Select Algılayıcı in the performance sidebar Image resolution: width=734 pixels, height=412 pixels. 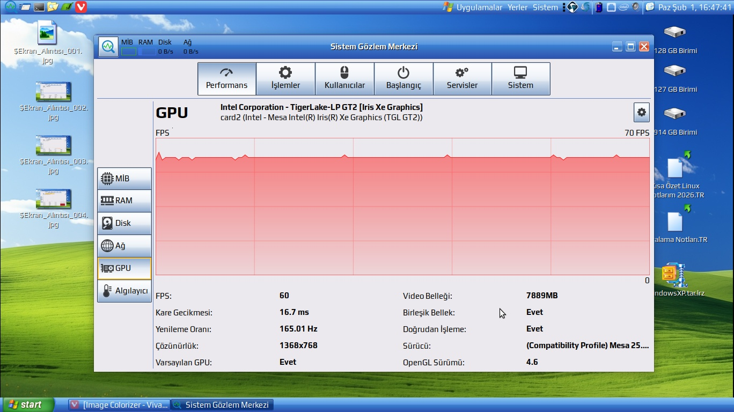(124, 291)
